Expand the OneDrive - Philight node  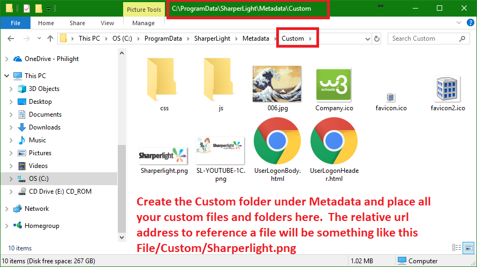coord(7,59)
